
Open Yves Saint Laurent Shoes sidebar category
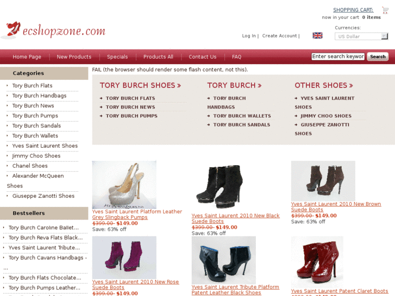45,146
